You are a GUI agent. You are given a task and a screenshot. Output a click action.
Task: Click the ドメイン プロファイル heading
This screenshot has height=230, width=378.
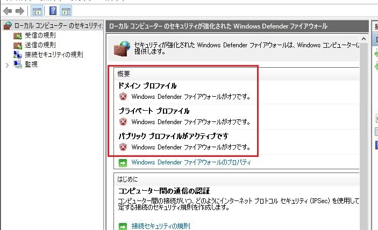[147, 86]
